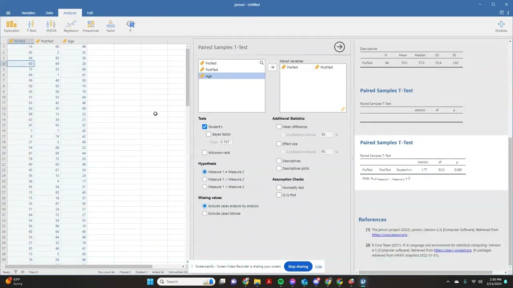Open the Regression analyses menu
The height and width of the screenshot is (288, 513).
coord(71,26)
